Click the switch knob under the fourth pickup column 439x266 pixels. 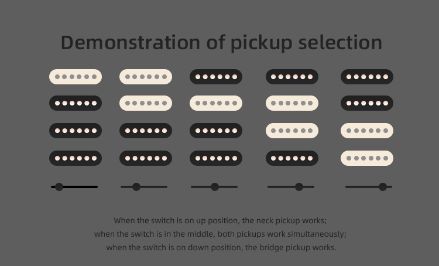tap(299, 187)
